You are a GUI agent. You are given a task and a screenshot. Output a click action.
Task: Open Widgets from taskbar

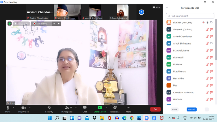[x=72, y=118]
